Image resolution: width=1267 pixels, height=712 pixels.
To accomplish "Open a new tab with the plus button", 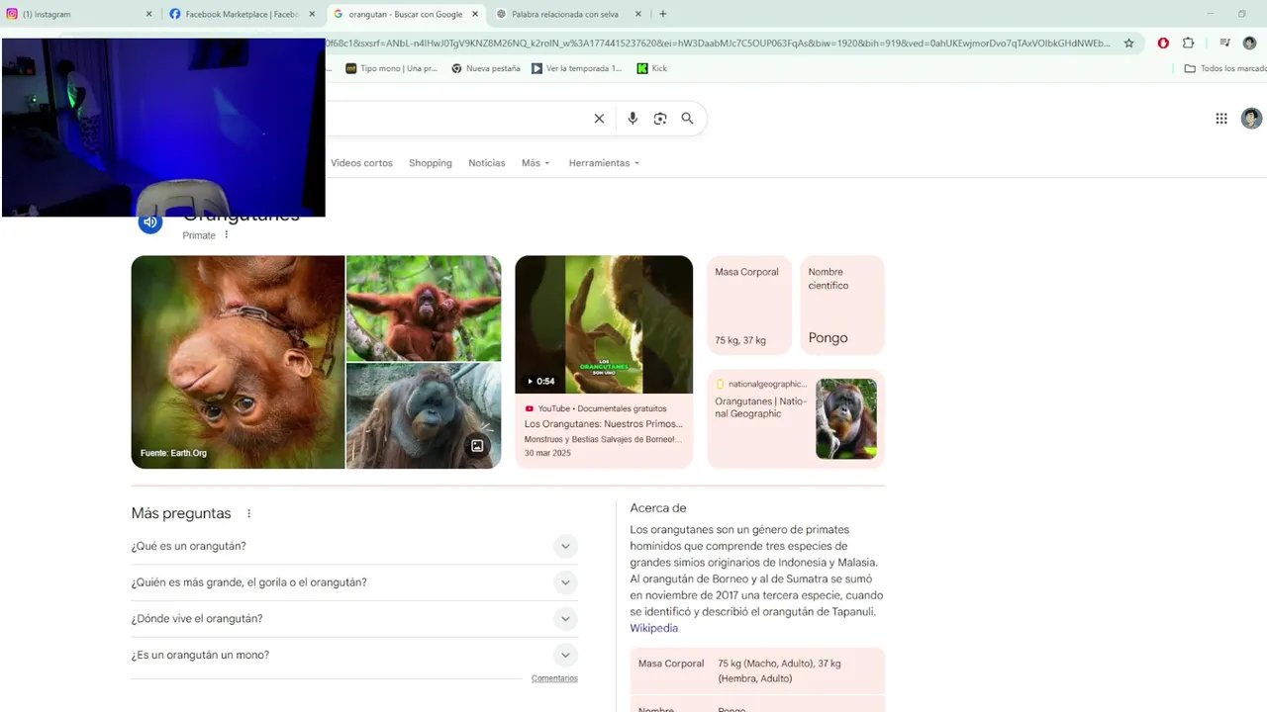I will [x=663, y=14].
